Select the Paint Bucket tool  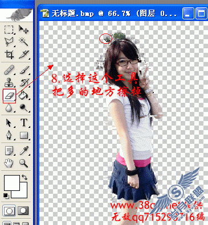[23, 95]
